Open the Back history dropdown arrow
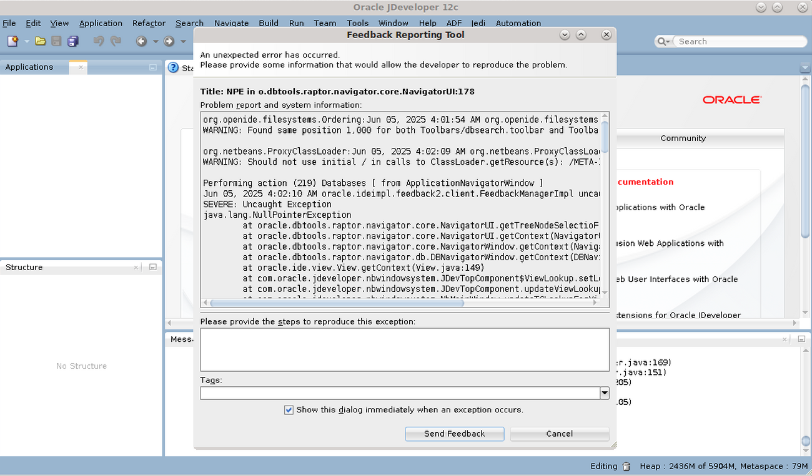The width and height of the screenshot is (812, 476). tap(156, 41)
